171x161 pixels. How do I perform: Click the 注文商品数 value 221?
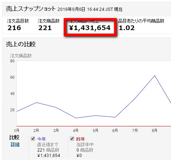[x=45, y=28]
